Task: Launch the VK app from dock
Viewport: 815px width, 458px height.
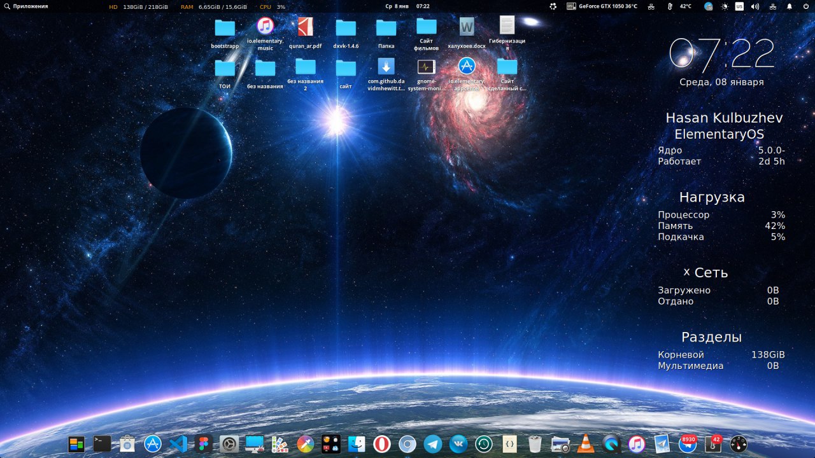Action: [x=458, y=443]
